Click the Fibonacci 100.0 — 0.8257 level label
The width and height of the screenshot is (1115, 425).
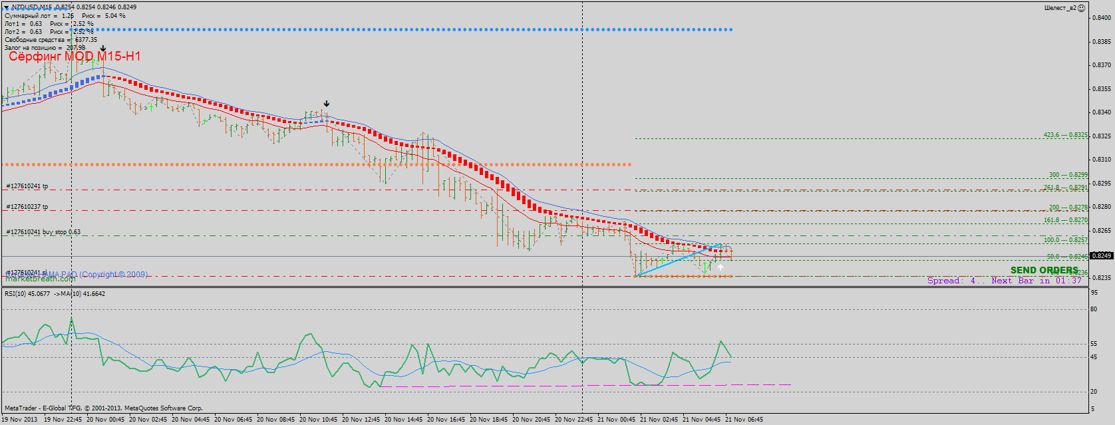[x=1066, y=240]
